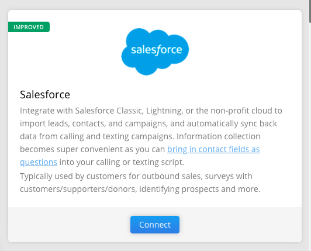This screenshot has height=251, width=311.
Task: Click the underlined 'questions' link text
Action: (39, 162)
